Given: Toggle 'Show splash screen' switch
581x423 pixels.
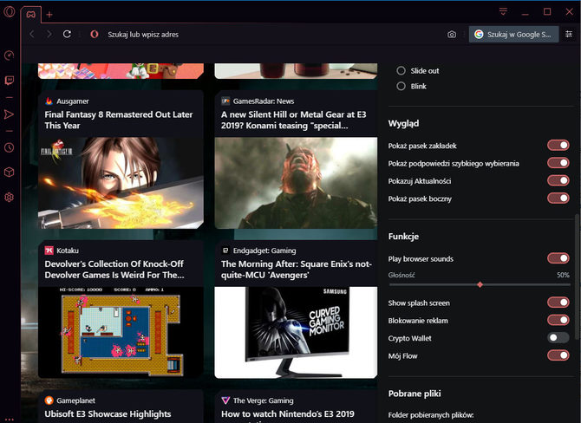Looking at the screenshot, I should 558,303.
